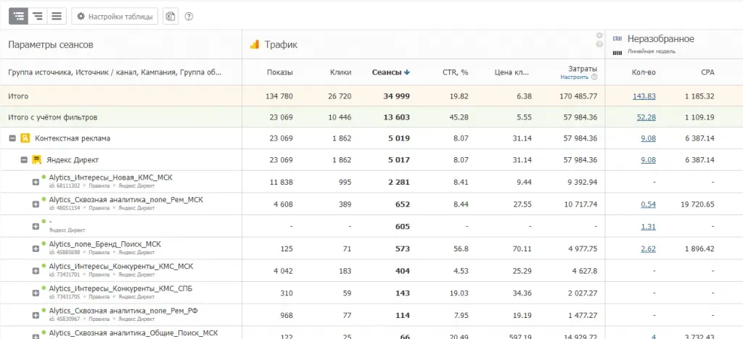Image resolution: width=743 pixels, height=339 pixels.
Task: Sort by the Затраты column header
Action: click(x=583, y=69)
